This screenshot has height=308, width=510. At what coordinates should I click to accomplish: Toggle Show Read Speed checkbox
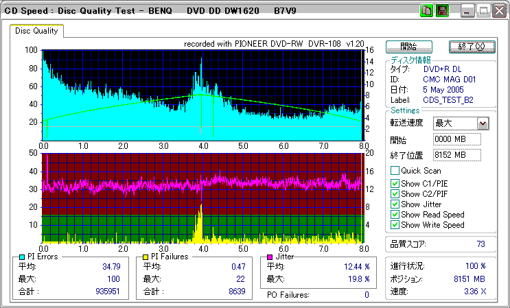(x=395, y=215)
